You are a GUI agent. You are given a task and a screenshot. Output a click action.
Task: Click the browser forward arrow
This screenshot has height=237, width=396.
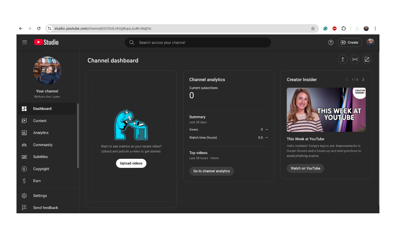30,28
